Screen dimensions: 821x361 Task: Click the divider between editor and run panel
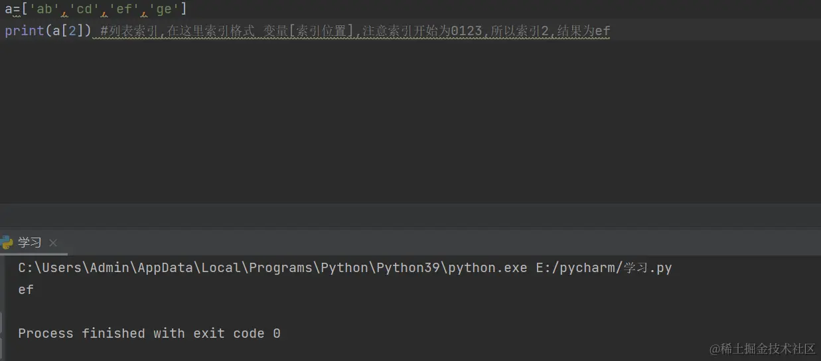(x=410, y=228)
